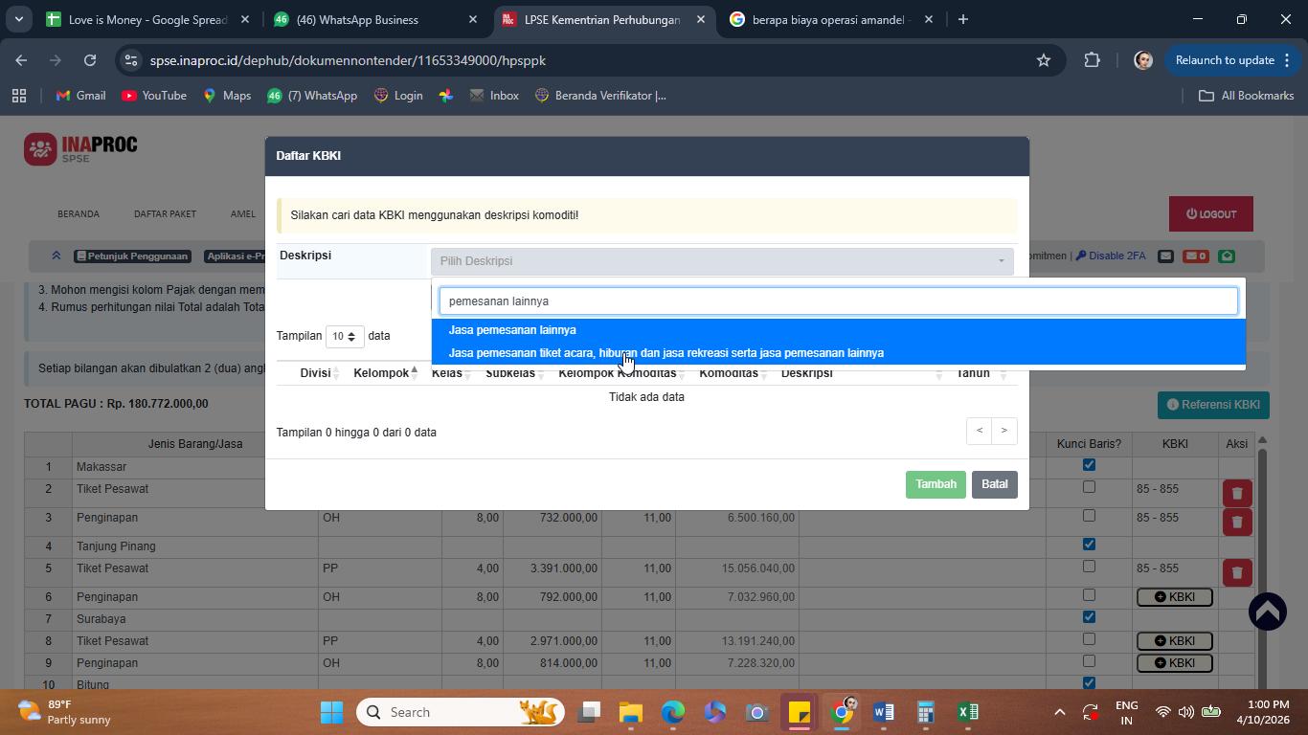Screen dimensions: 1308x735
Task: Click the 'pemesanan lainnya' search input
Action: pos(838,301)
